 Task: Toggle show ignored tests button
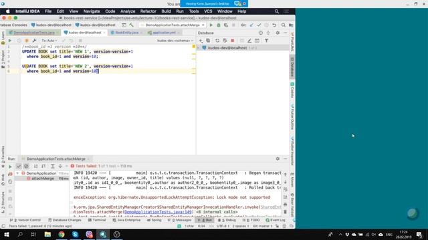point(26,166)
